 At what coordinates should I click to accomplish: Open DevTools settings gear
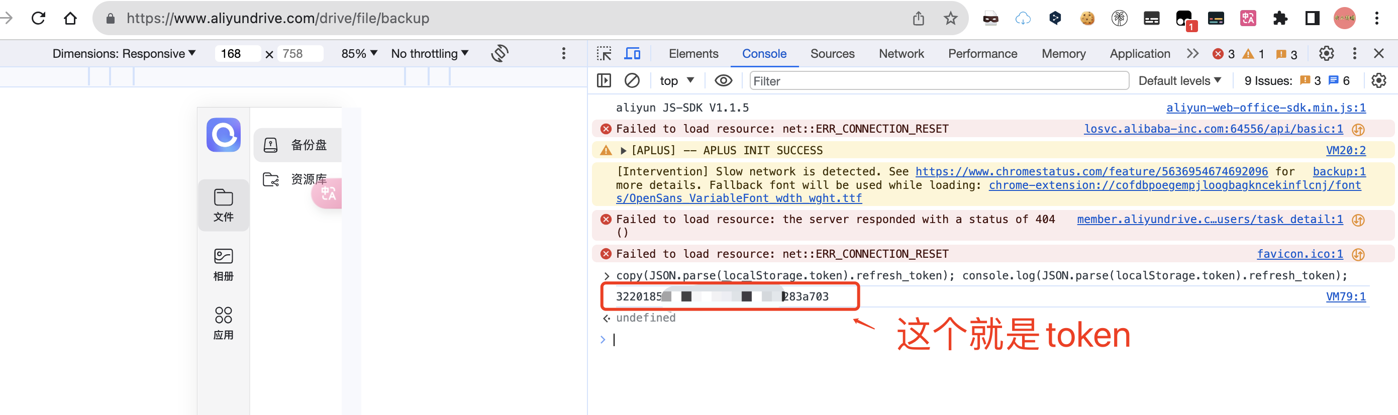(x=1326, y=54)
